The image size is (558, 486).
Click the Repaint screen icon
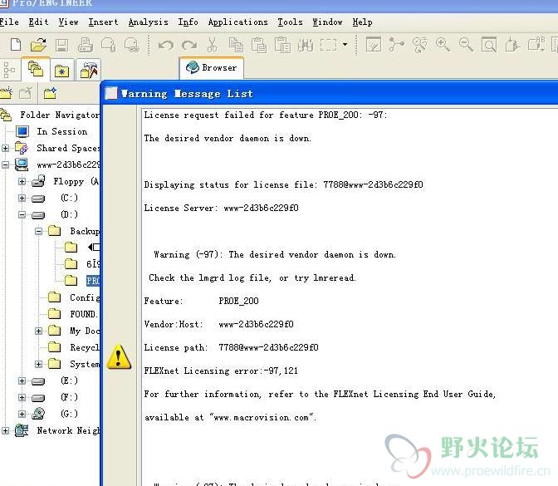coord(374,45)
